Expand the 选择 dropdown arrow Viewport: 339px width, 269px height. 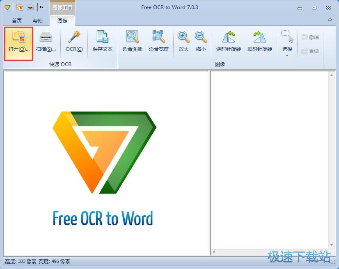click(x=287, y=55)
